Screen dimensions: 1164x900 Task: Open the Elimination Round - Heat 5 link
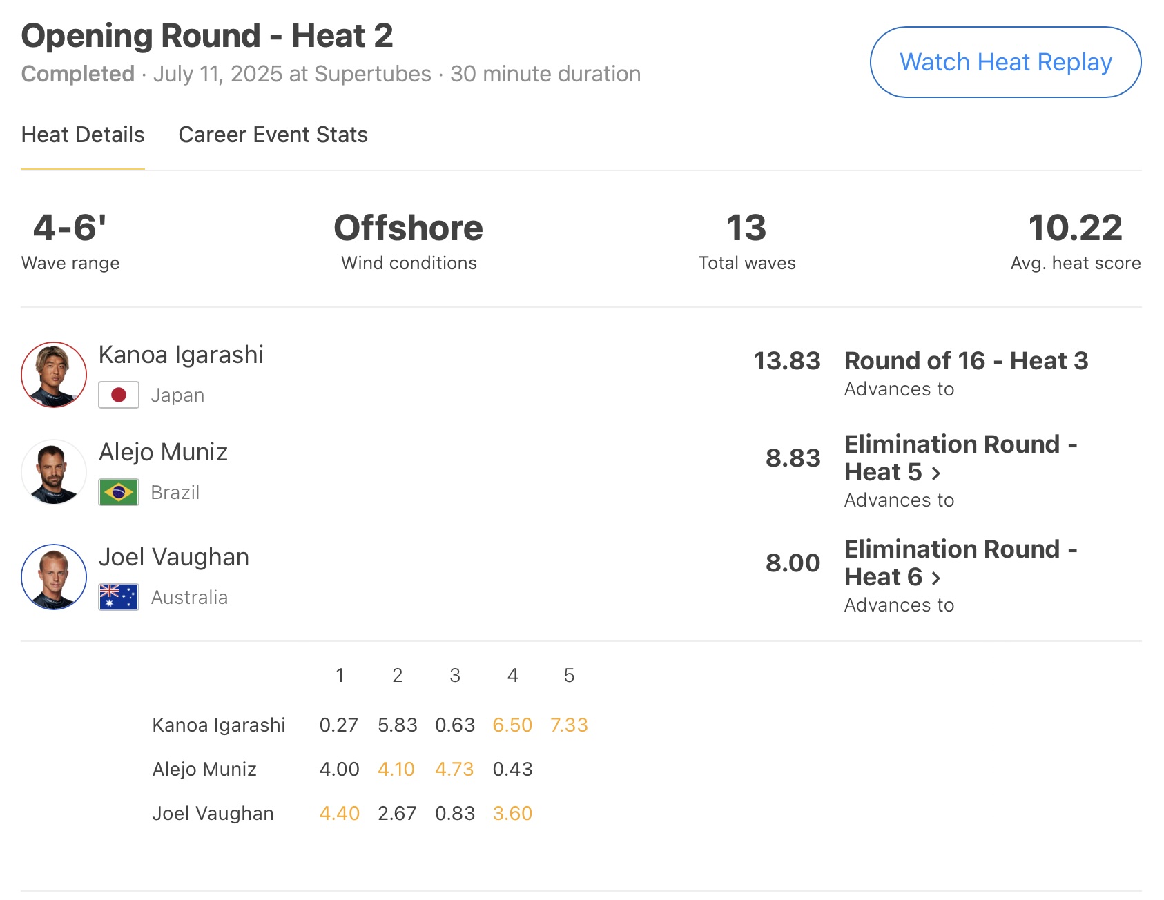(x=960, y=445)
